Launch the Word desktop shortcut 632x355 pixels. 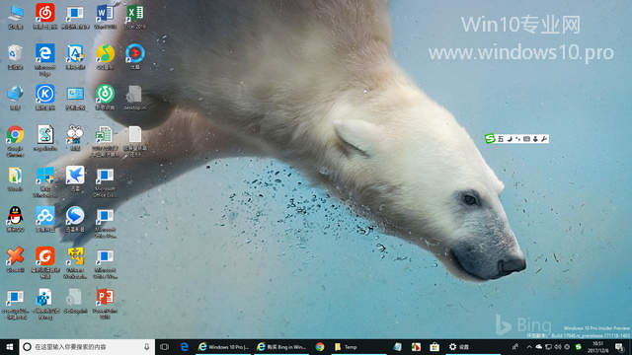click(x=105, y=16)
